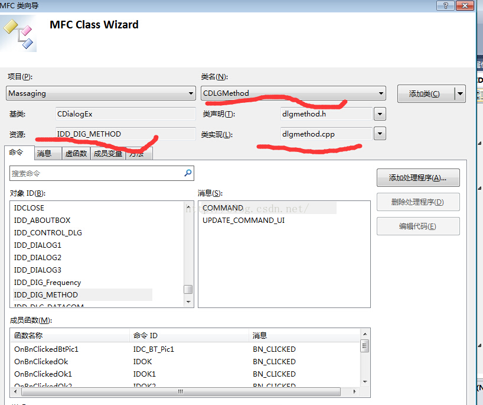Open the project dropdown showing Massaging
The image size is (483, 405).
(x=101, y=93)
